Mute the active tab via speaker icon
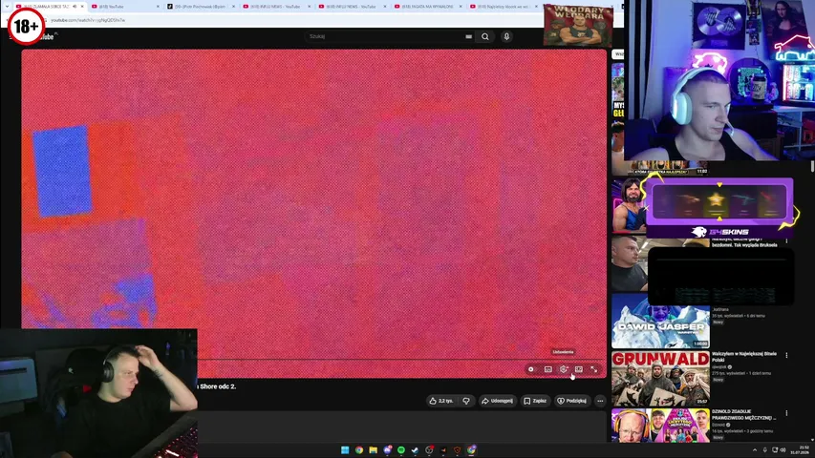This screenshot has width=815, height=458. 75,7
